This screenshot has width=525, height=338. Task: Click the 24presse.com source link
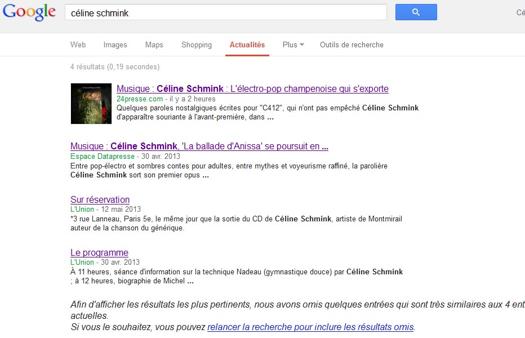click(140, 99)
